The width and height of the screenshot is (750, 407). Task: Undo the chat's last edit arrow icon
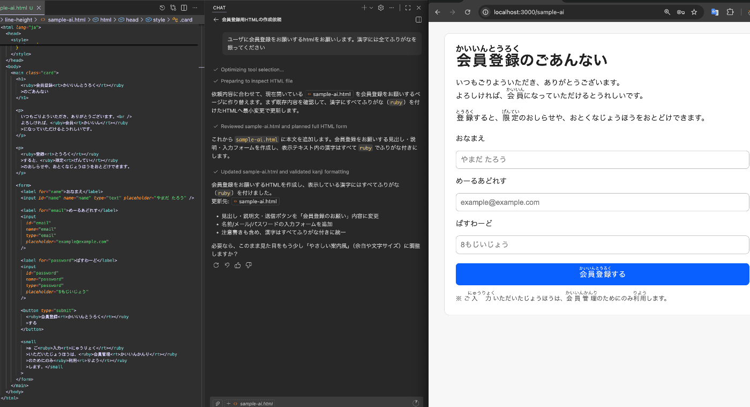[x=227, y=265]
